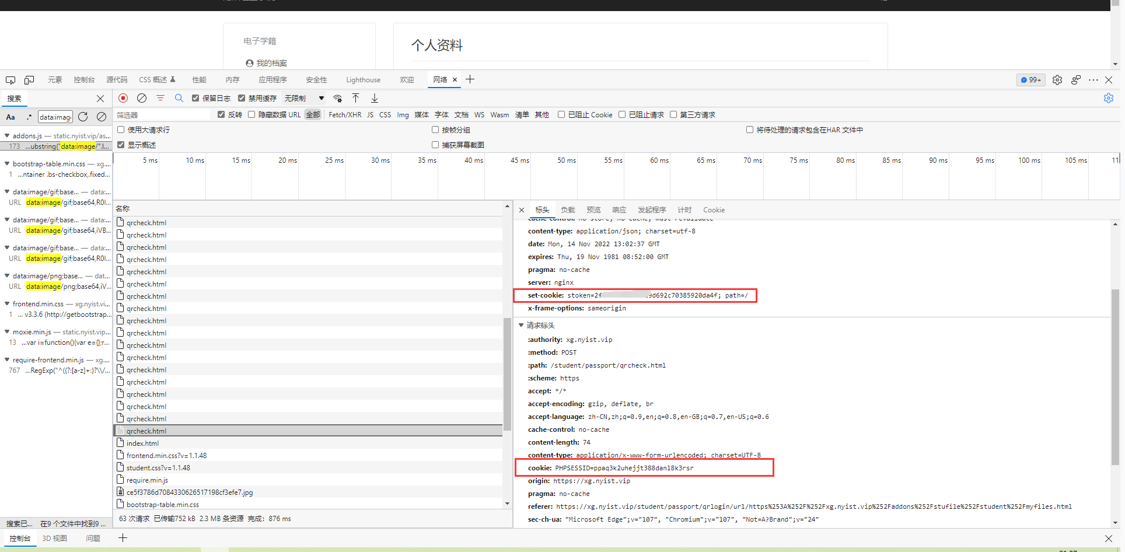Screen dimensions: 1125x552
Task: Close the bottom drawer
Action: point(1109,539)
